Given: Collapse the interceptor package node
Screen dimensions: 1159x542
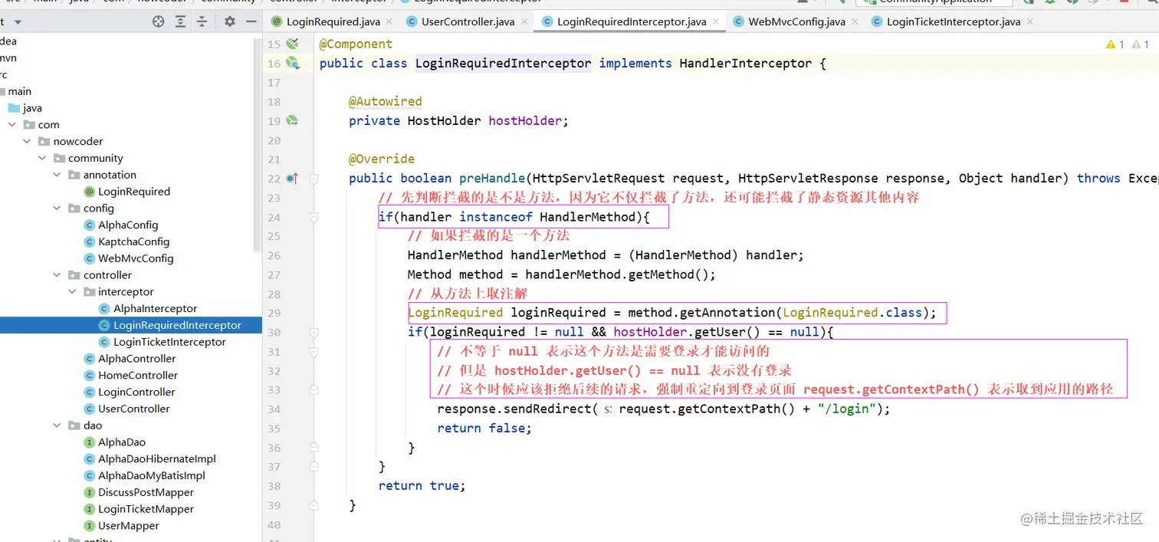Looking at the screenshot, I should [x=73, y=292].
